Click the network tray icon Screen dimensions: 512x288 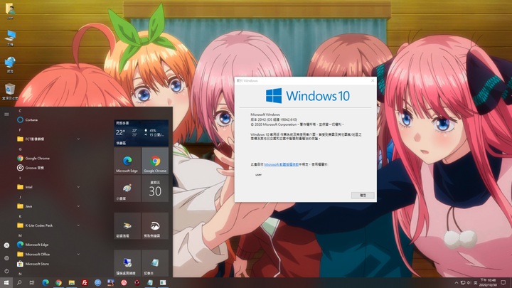(x=463, y=283)
